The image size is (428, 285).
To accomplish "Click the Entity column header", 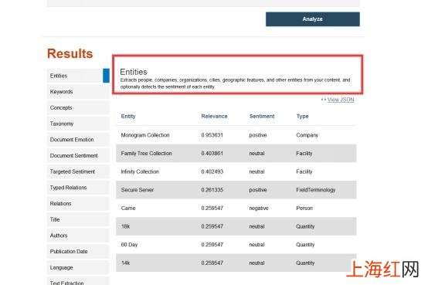I will pos(128,116).
